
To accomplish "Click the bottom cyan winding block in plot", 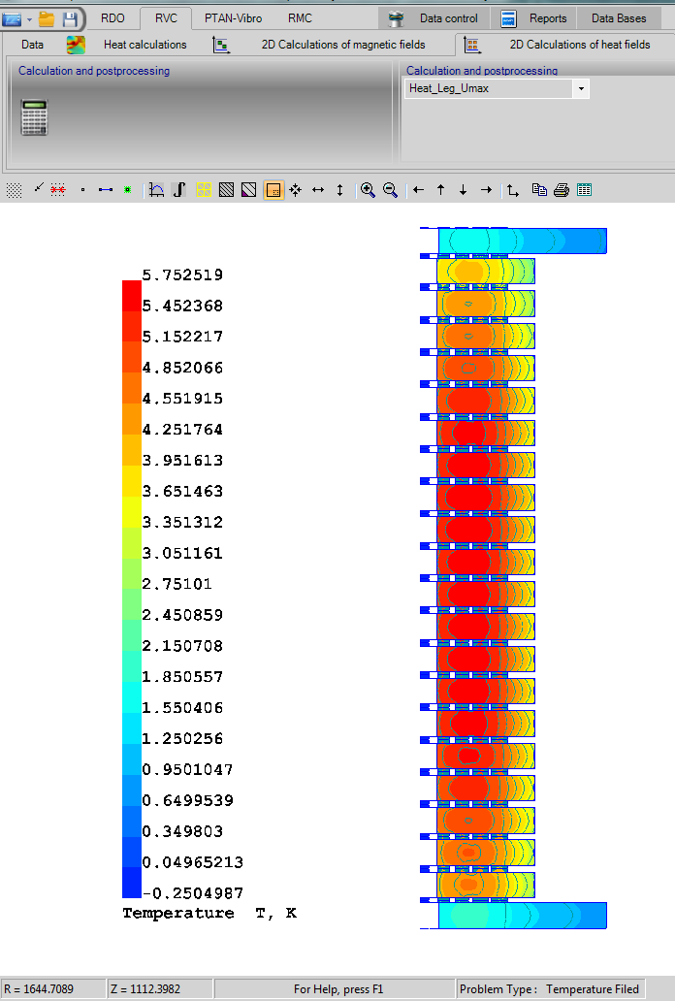I will (x=523, y=916).
